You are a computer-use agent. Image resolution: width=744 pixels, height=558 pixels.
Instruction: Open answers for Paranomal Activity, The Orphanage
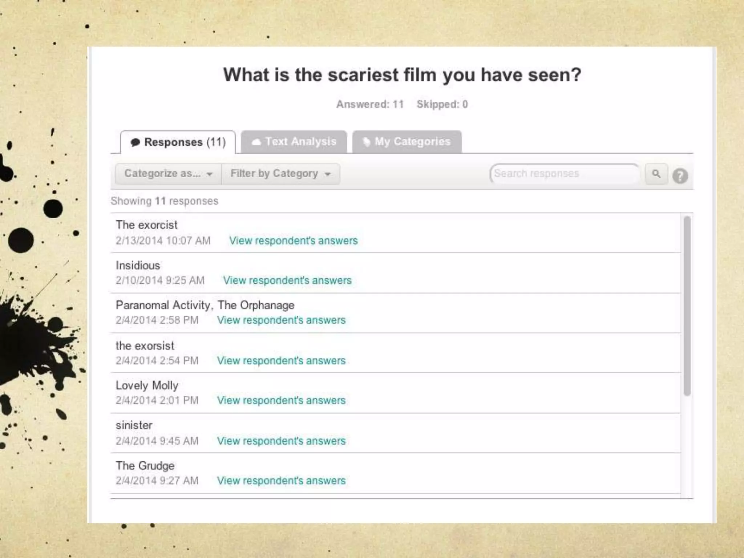[281, 320]
